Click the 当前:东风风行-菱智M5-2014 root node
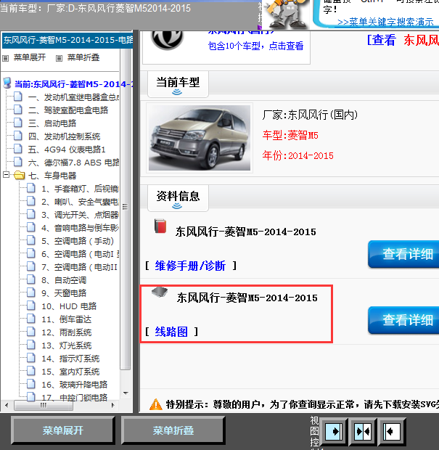439x450 pixels. coord(73,84)
